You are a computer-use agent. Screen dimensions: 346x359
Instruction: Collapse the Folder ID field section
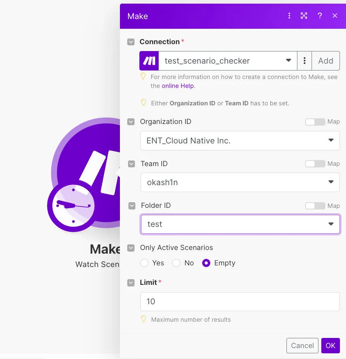[132, 206]
